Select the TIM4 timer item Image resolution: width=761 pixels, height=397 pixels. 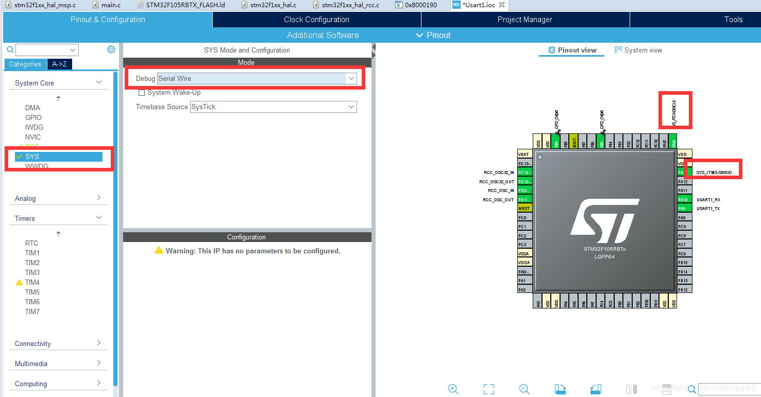click(x=32, y=282)
